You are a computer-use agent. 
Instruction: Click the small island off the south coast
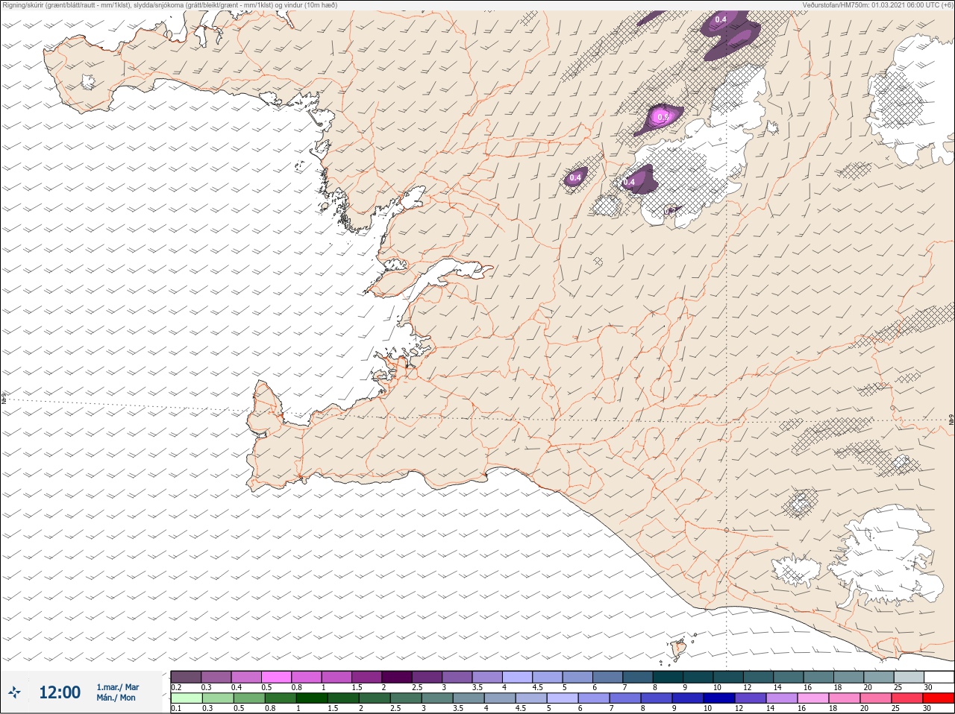[x=679, y=648]
